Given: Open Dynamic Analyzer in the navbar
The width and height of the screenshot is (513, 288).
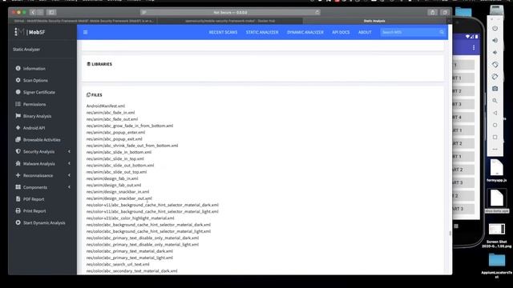Looking at the screenshot, I should 305,32.
